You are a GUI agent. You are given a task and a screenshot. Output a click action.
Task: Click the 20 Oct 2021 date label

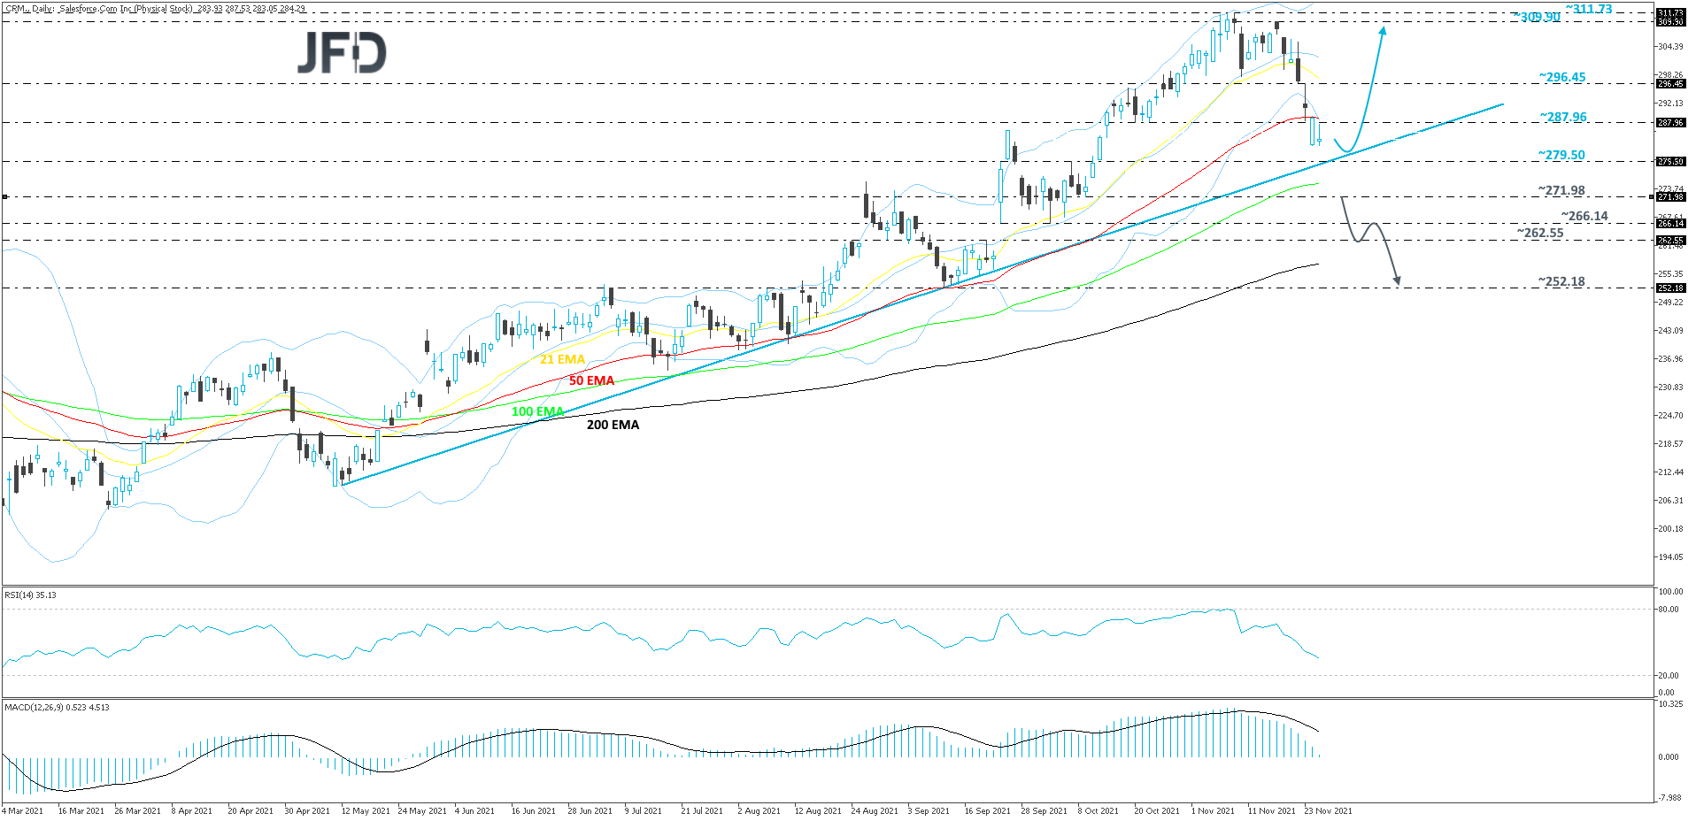pyautogui.click(x=1157, y=810)
